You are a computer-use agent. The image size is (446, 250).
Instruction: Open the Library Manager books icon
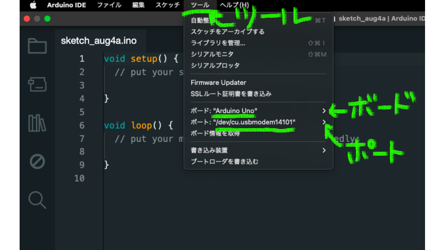(x=37, y=123)
